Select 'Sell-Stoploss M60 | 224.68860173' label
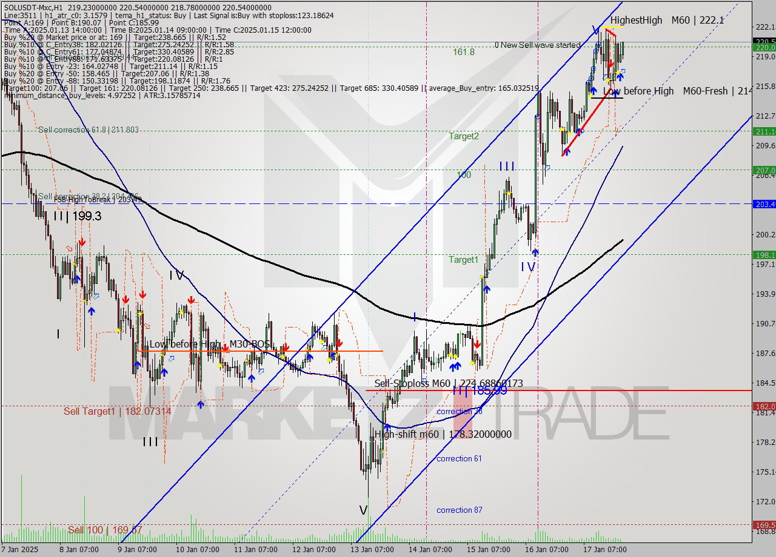This screenshot has height=557, width=776. (449, 383)
